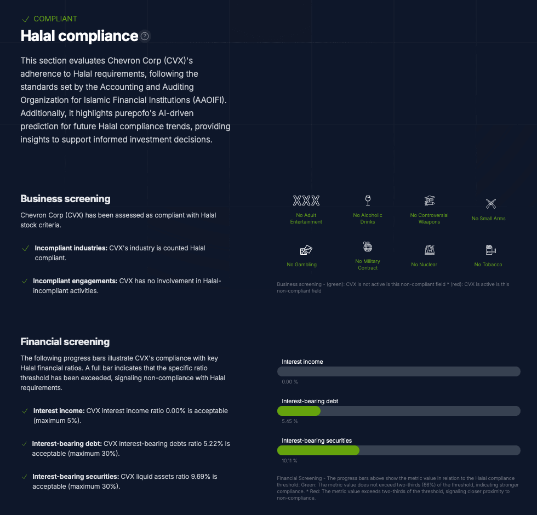Click the No Gambling cards icon
This screenshot has height=515, width=537.
tap(306, 250)
